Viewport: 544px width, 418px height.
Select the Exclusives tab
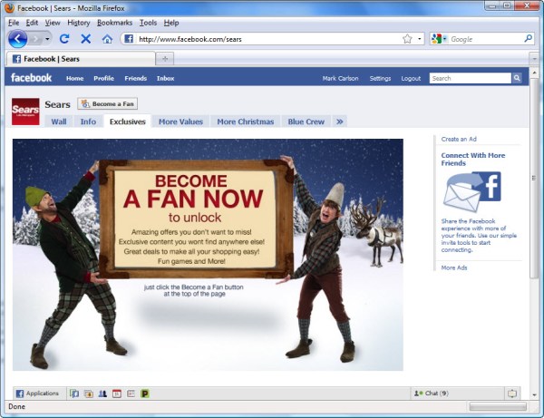(x=127, y=122)
